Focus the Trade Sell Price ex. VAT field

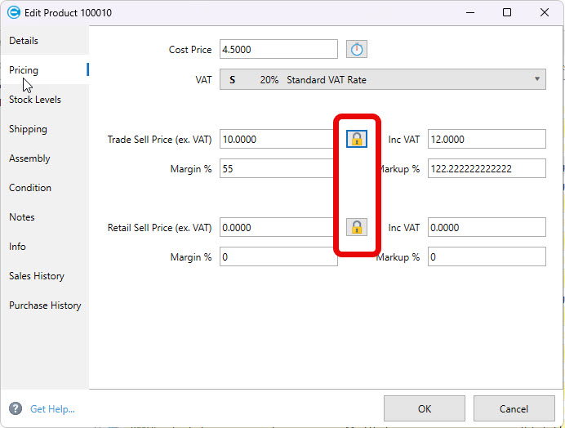click(278, 140)
